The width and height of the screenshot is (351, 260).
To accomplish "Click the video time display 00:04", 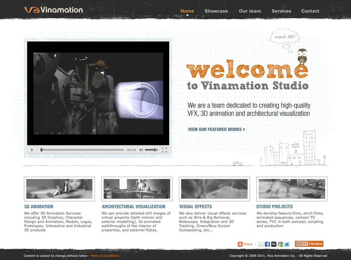I will pyautogui.click(x=131, y=150).
